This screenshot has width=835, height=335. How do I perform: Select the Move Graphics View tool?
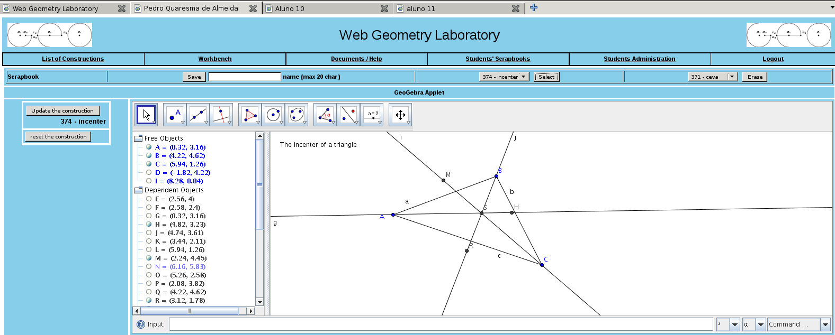tap(400, 115)
